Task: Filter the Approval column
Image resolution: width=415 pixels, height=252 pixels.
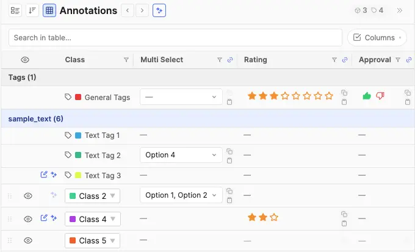Action: (x=398, y=60)
